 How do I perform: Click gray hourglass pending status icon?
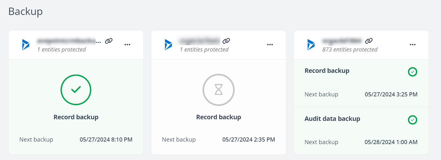pyautogui.click(x=218, y=90)
